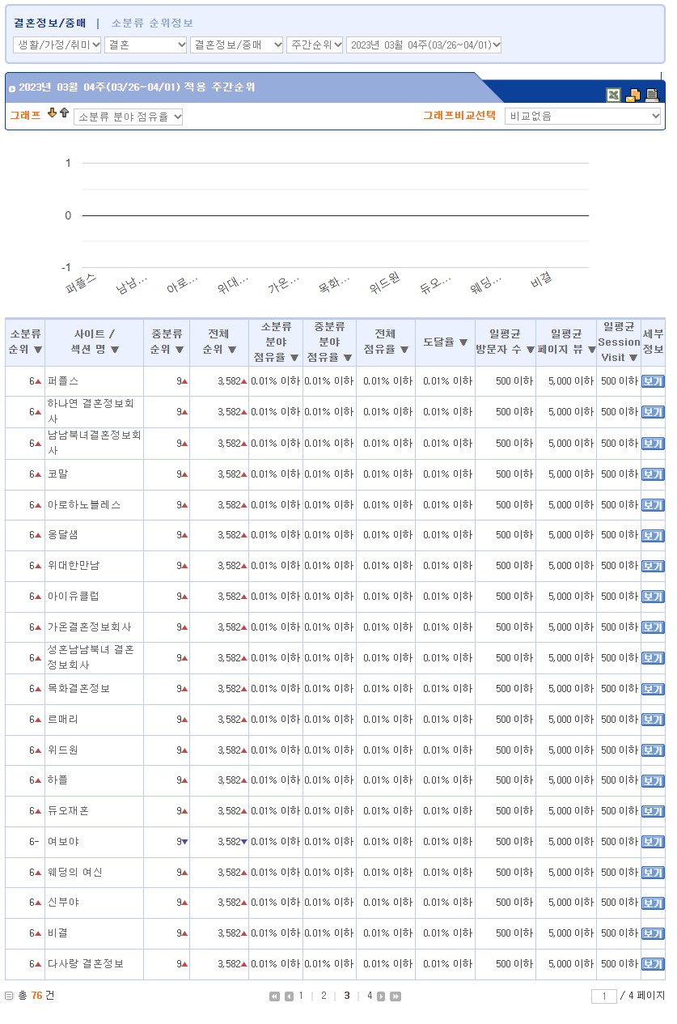Viewport: 677px width, 1024px height.
Task: Open the 생활/가정/취미 category dropdown
Action: (57, 45)
